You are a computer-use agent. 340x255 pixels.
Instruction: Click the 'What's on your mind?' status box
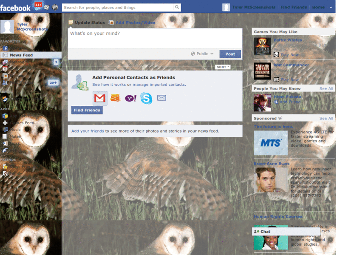tap(155, 38)
